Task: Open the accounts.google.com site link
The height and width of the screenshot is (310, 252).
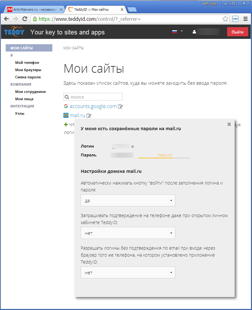Action: coord(93,106)
